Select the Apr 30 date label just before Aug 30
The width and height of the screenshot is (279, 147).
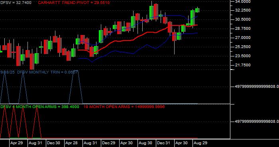127,143
